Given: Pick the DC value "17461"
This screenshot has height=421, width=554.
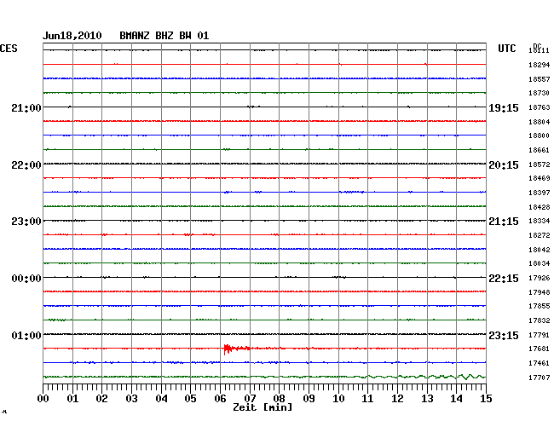Looking at the screenshot, I should [540, 363].
